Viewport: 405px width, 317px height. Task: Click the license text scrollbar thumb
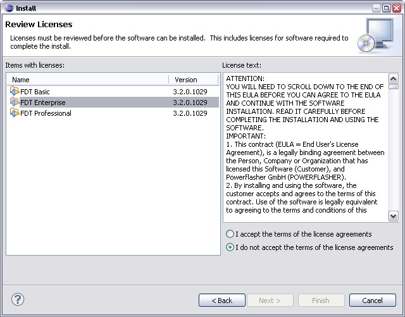(394, 87)
